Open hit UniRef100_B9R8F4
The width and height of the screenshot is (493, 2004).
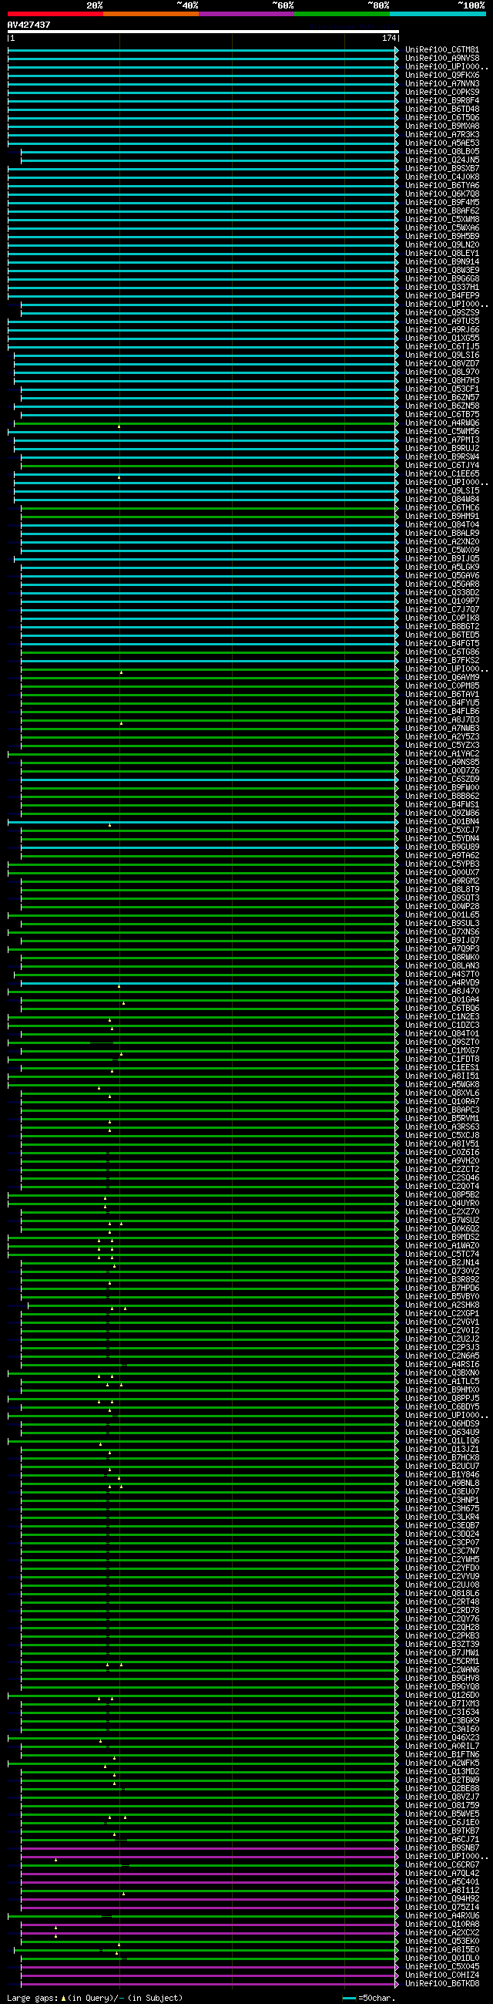tap(441, 101)
